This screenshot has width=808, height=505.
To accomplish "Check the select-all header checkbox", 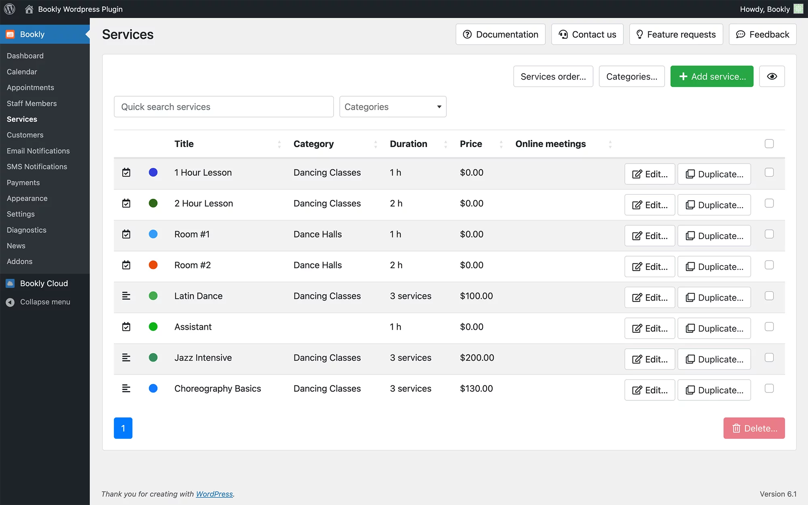I will tap(769, 144).
